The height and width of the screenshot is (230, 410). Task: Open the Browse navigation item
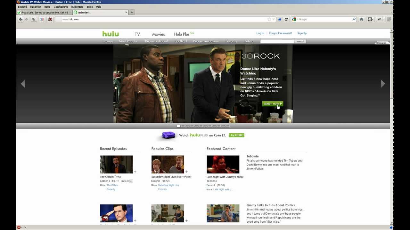point(108,41)
